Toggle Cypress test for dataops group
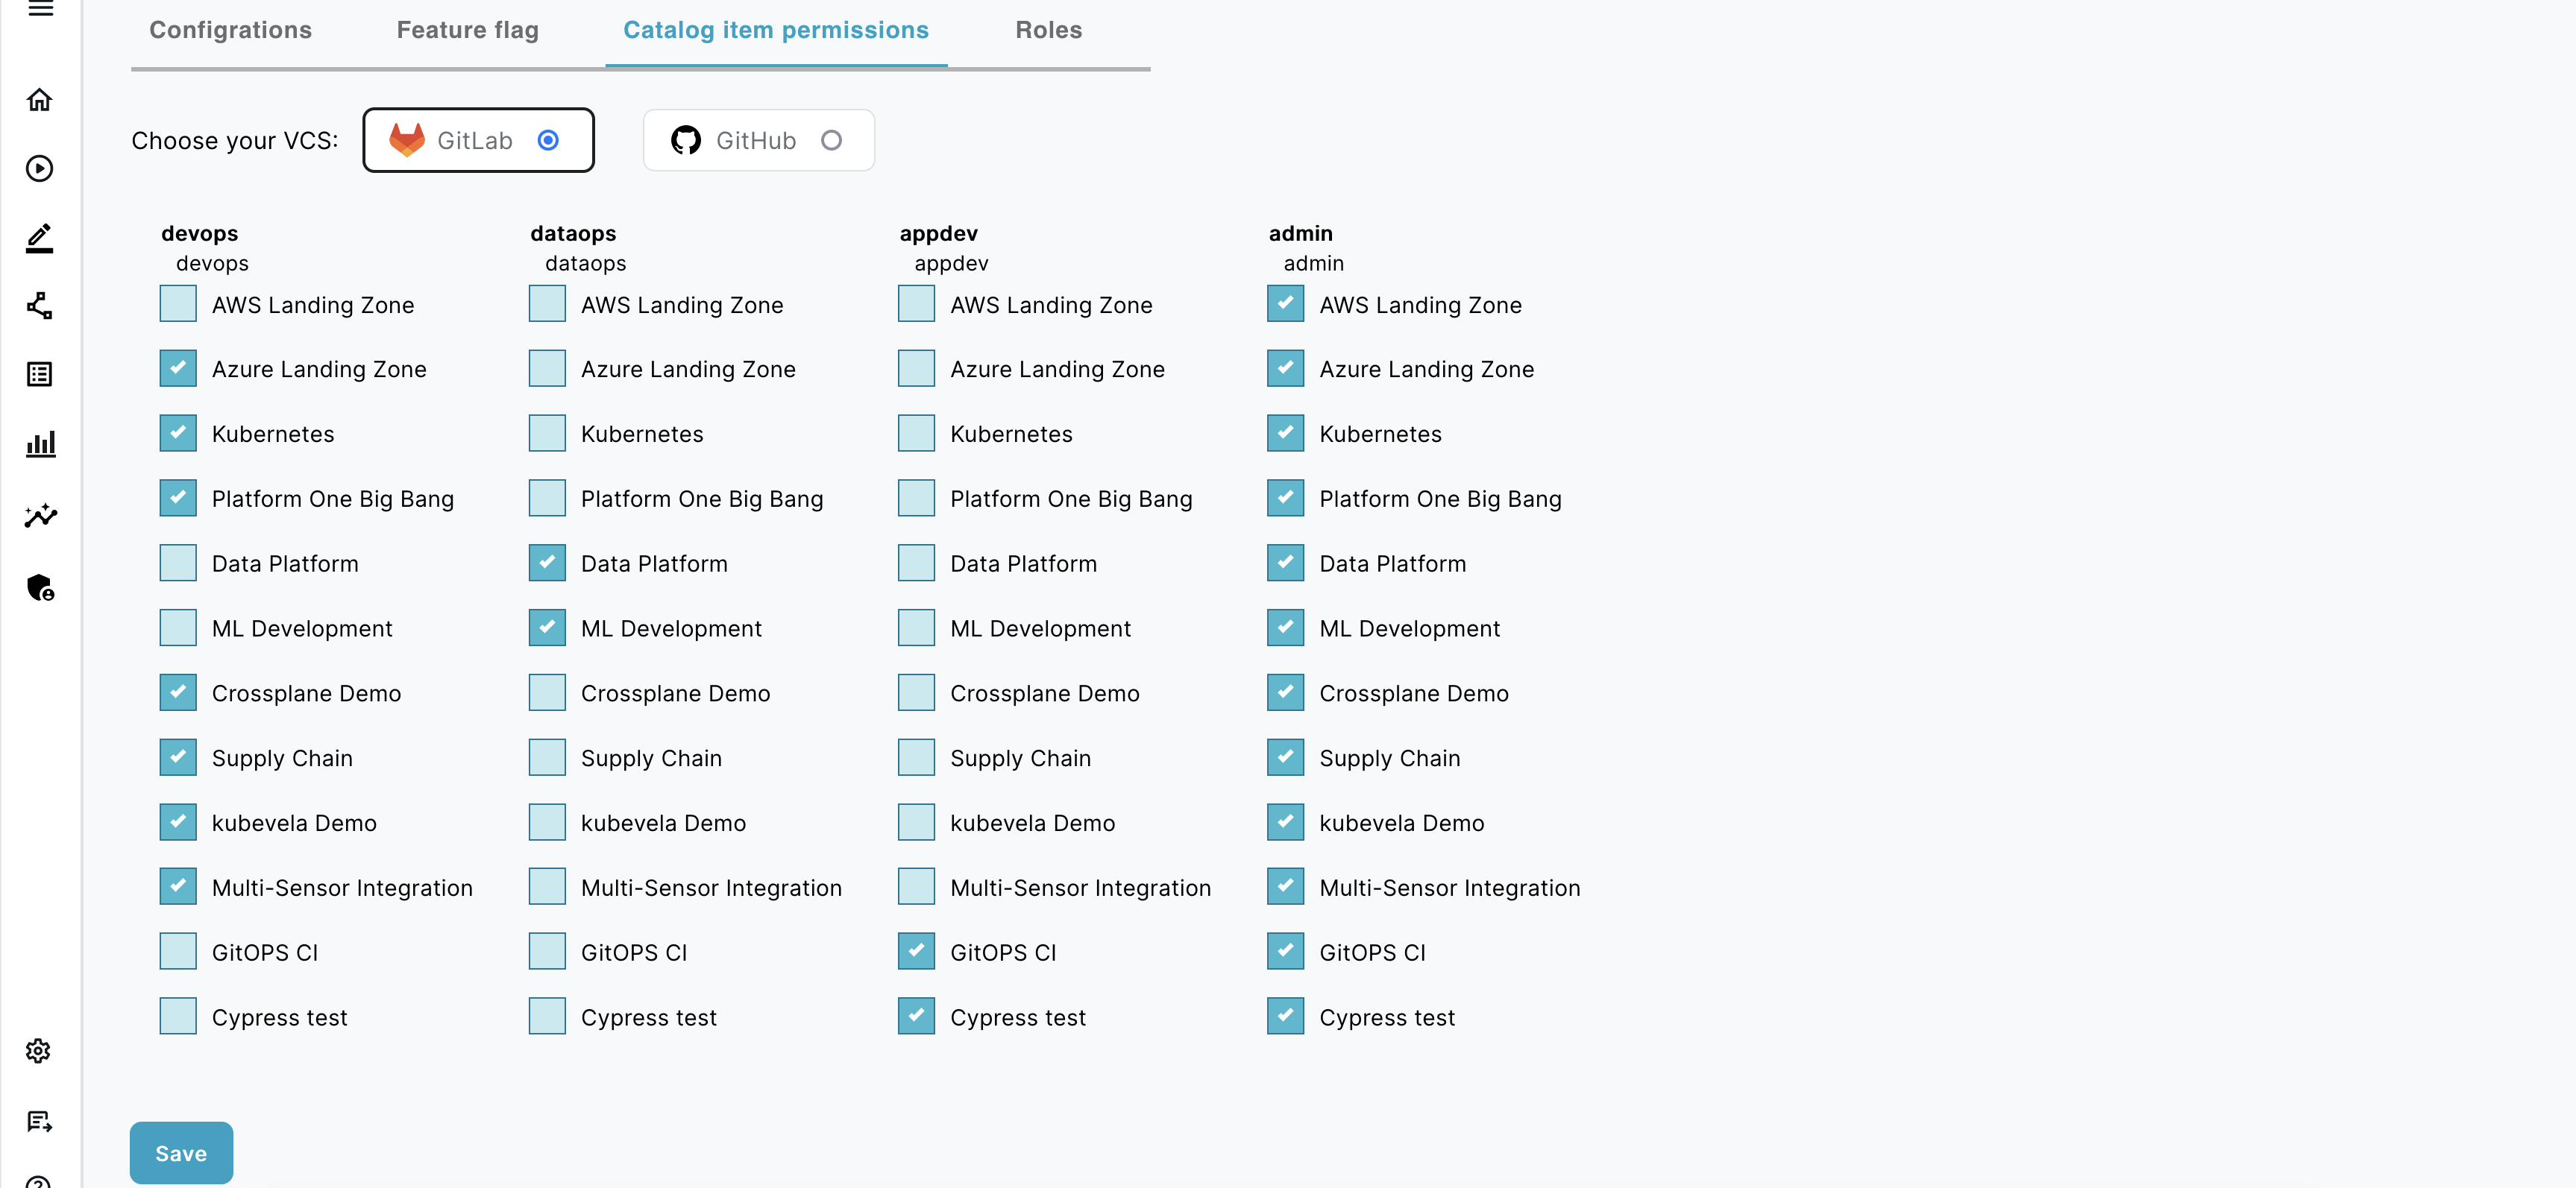 547,1016
